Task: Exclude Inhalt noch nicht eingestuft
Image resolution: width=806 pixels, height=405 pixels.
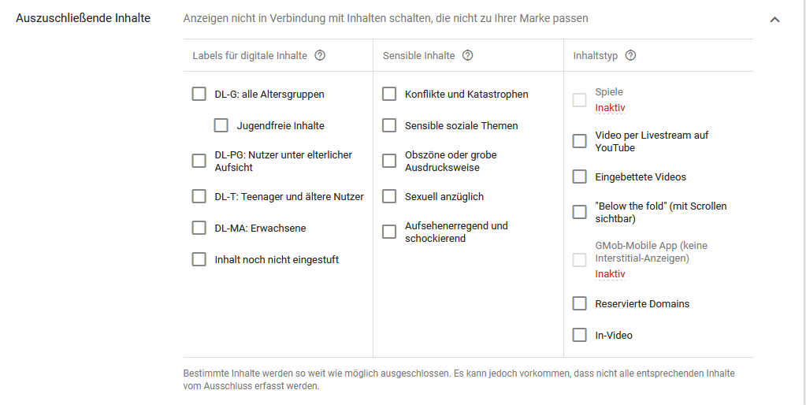Action: coord(199,259)
